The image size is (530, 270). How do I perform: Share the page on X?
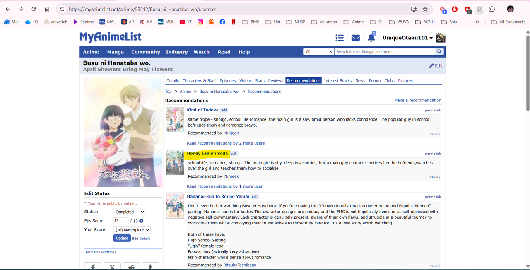point(112,266)
